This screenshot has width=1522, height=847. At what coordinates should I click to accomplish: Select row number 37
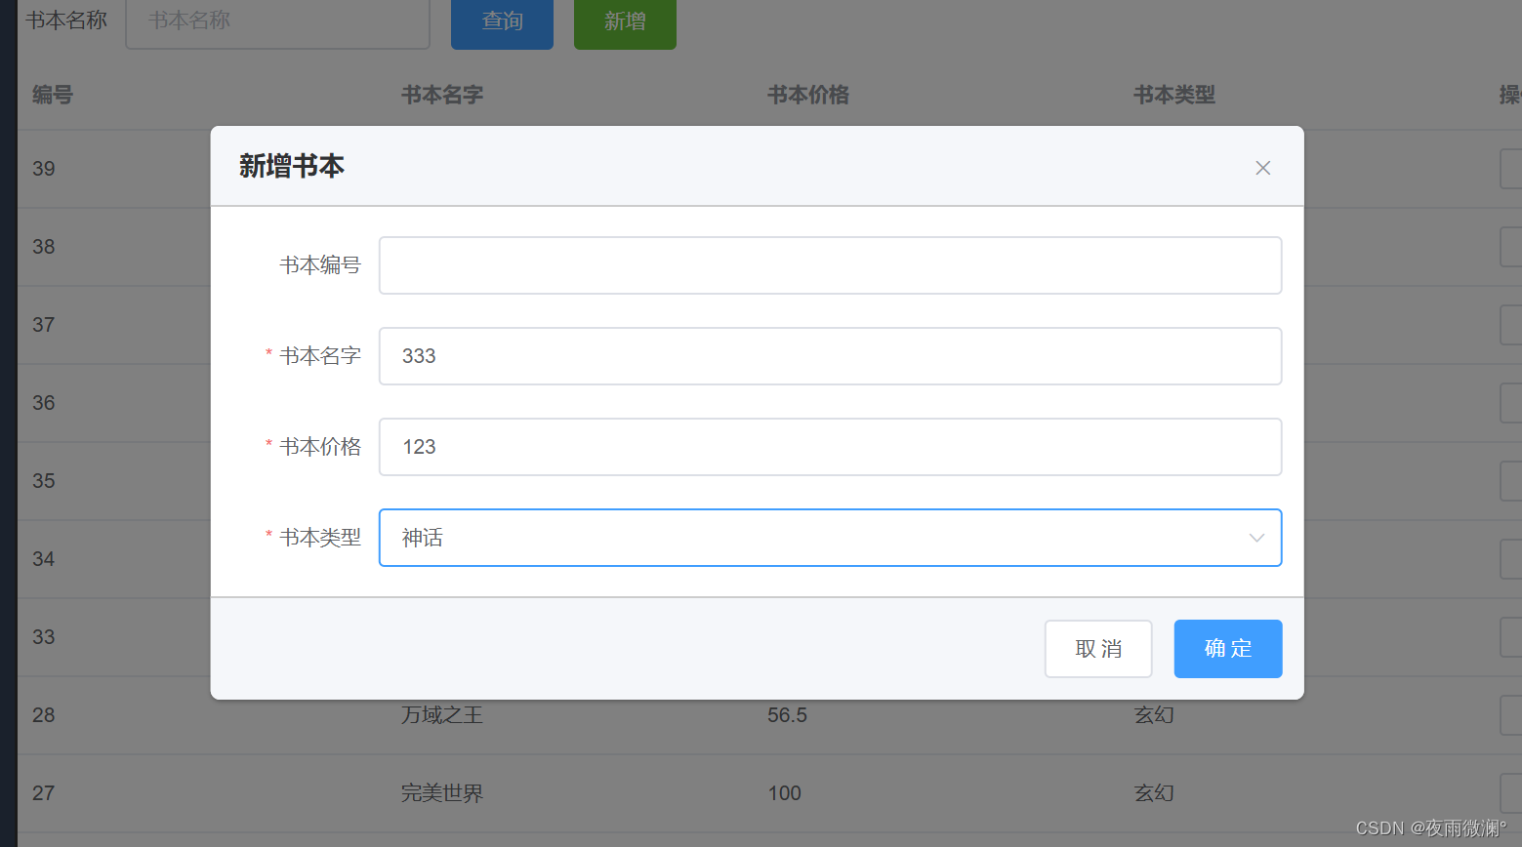[44, 325]
